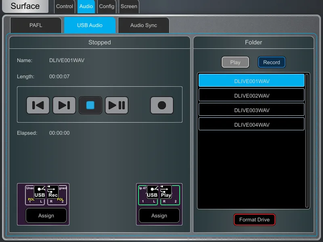Viewport: 323px width, 242px height.
Task: Assign USB Rec source
Action: pos(46,215)
